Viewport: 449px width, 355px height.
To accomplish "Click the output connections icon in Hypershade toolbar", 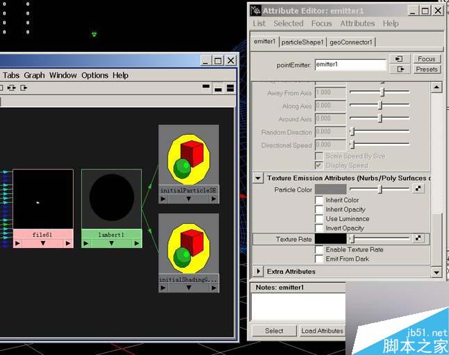I will point(24,88).
